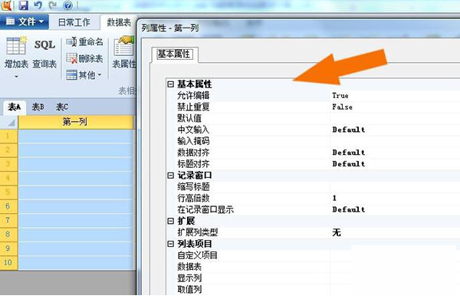Click the 中文输入 property row
This screenshot has width=460, height=299.
click(313, 130)
